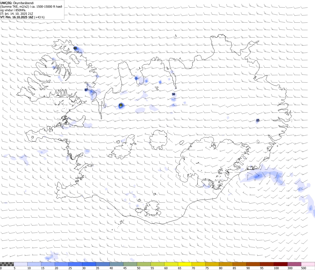Click the IT initial time line

(17, 14)
